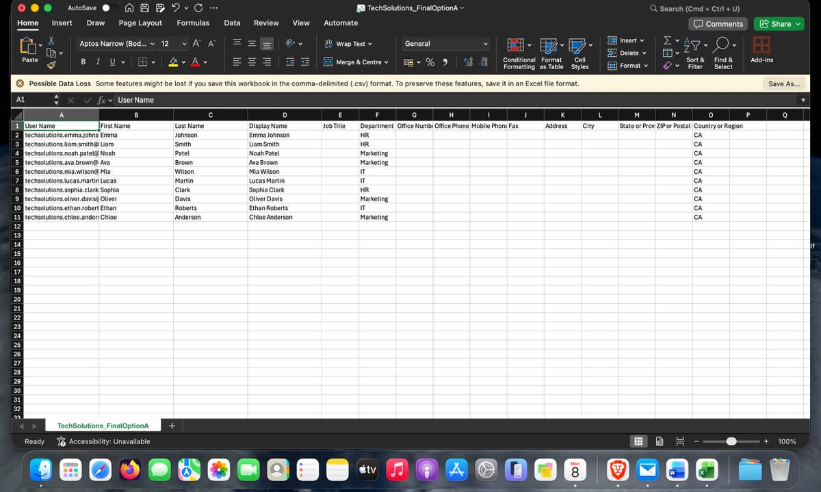Image resolution: width=821 pixels, height=492 pixels.
Task: Toggle top vertical alignment button
Action: [237, 43]
